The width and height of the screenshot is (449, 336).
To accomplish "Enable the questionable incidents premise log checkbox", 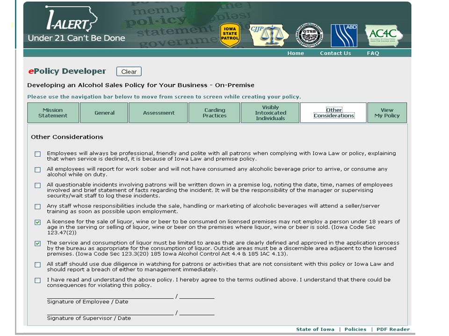I will point(37,185).
